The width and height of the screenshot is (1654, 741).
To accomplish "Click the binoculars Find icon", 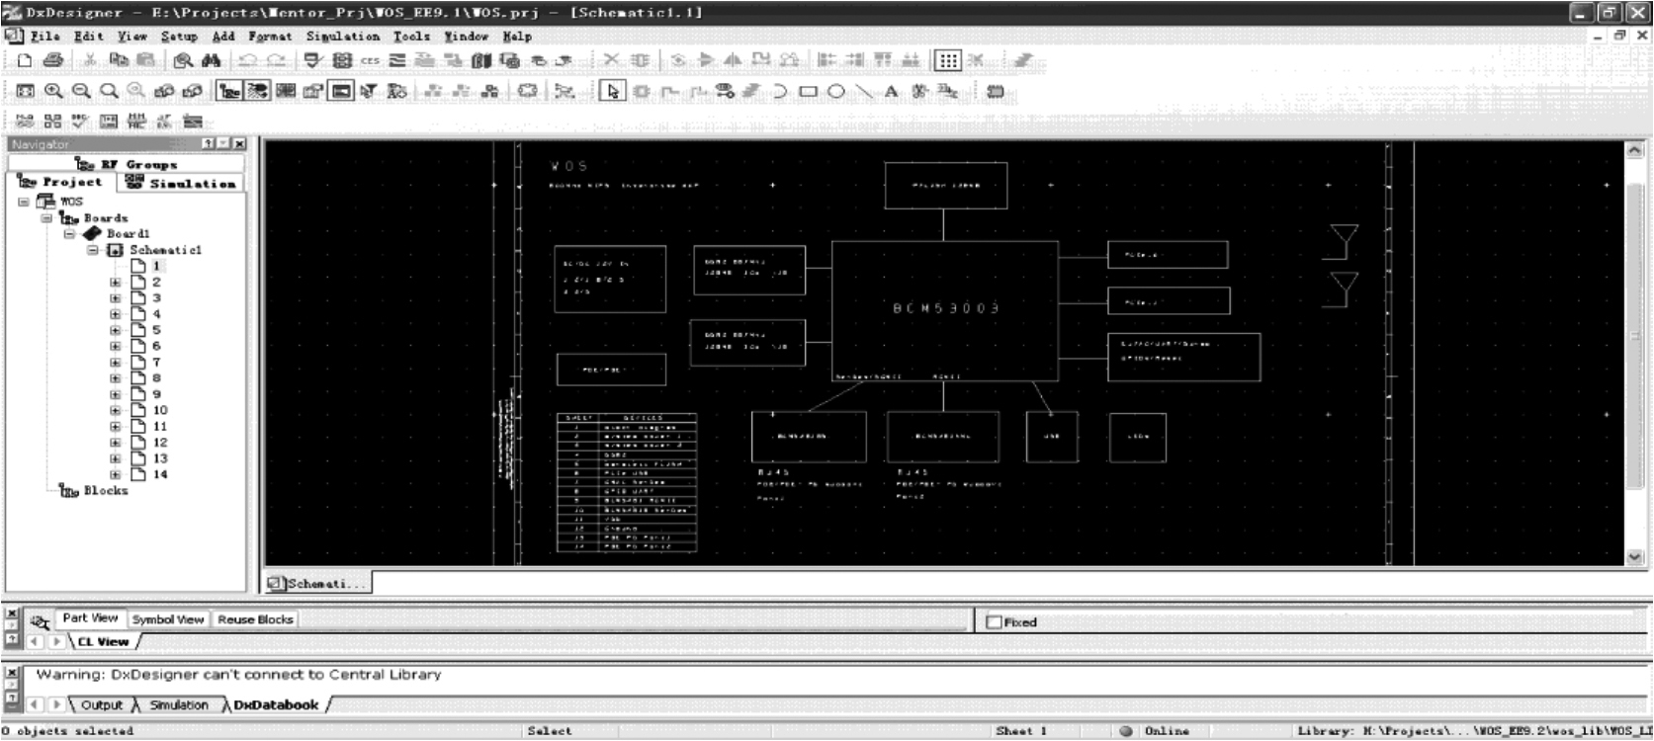I will (211, 60).
